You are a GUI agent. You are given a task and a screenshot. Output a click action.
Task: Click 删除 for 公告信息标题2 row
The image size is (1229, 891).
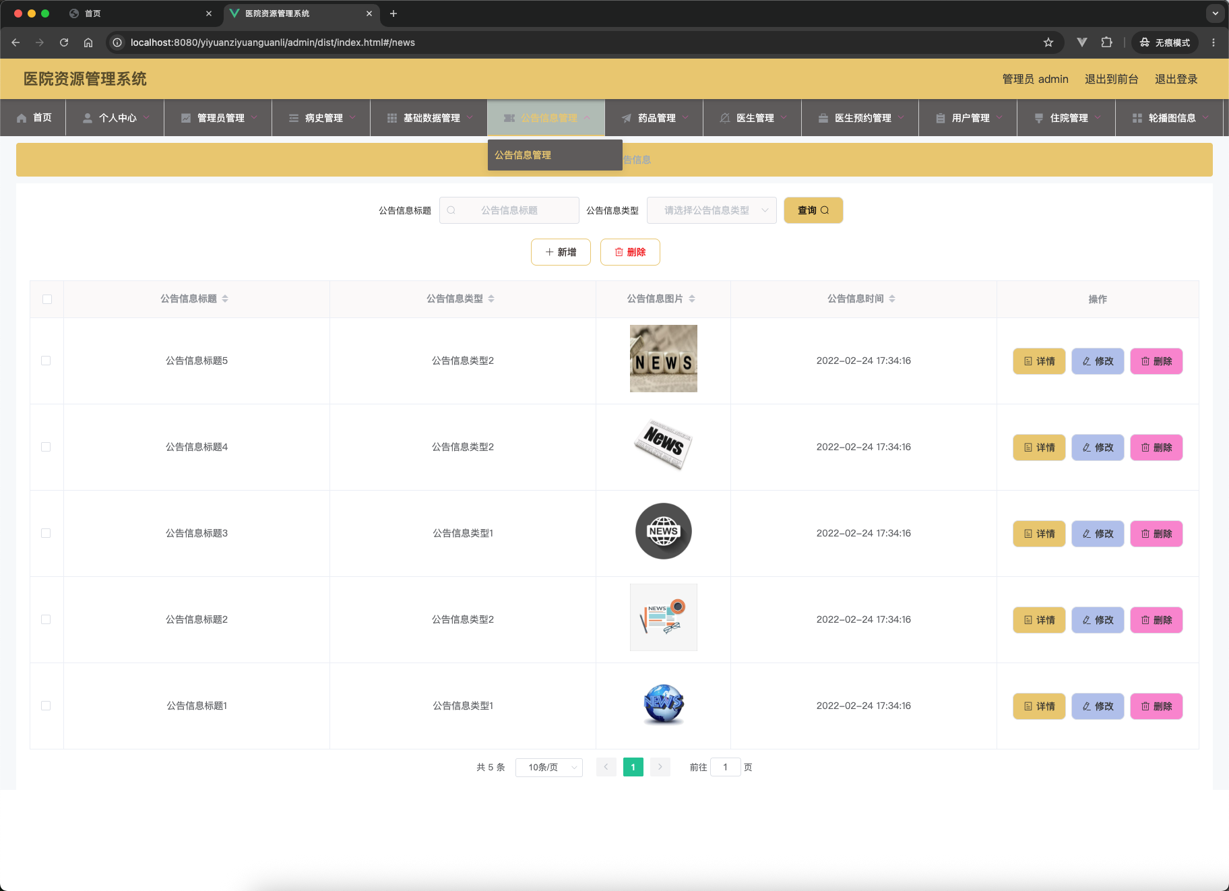click(1156, 620)
